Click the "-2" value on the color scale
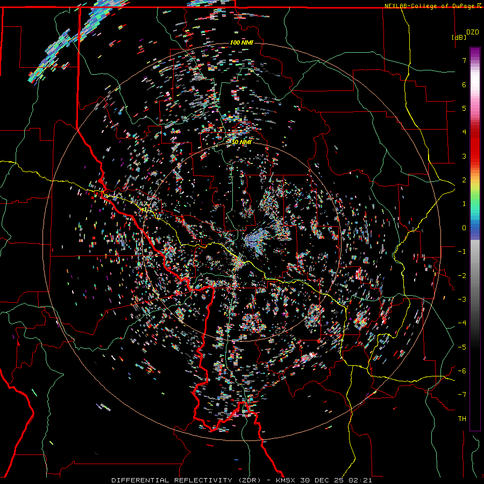 (462, 275)
